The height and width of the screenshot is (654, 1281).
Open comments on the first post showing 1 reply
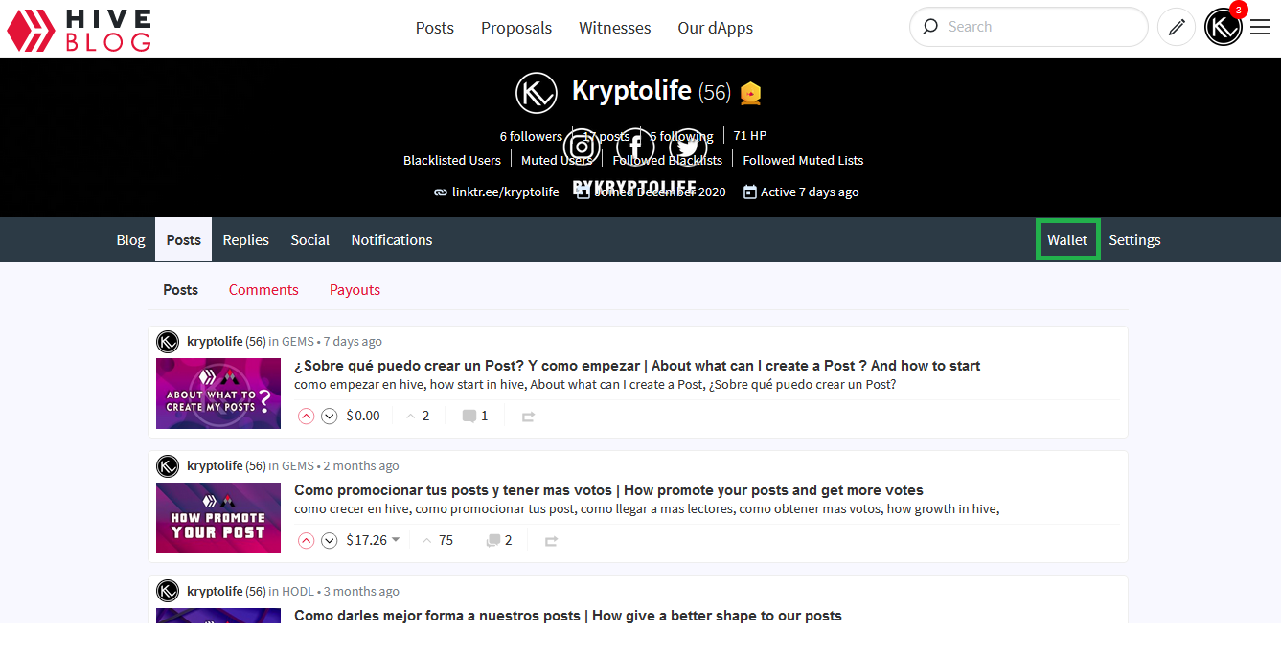pyautogui.click(x=475, y=416)
